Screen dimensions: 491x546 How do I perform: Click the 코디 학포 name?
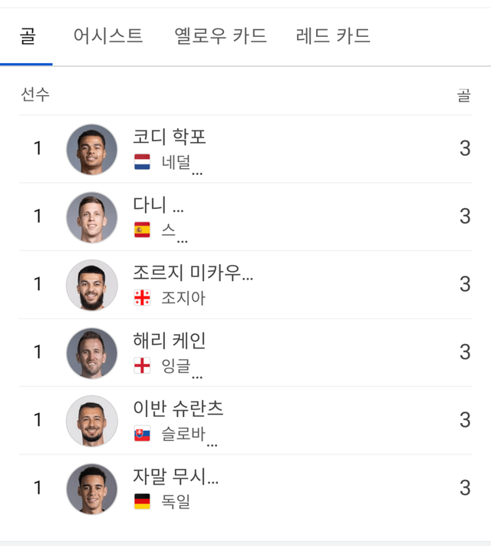(x=170, y=137)
